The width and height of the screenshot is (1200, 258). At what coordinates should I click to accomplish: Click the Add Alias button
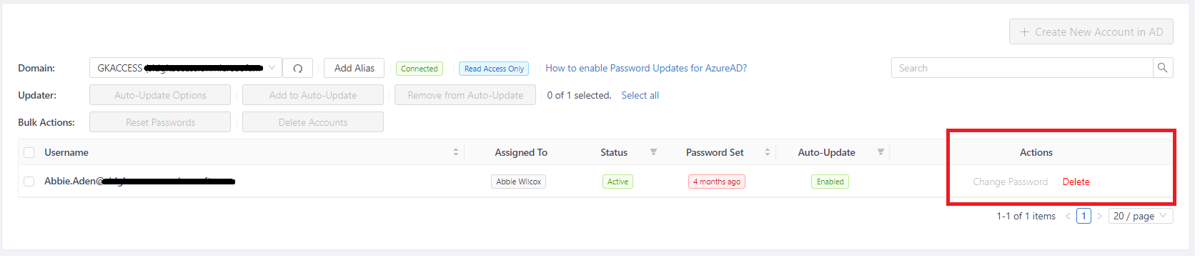(x=354, y=68)
